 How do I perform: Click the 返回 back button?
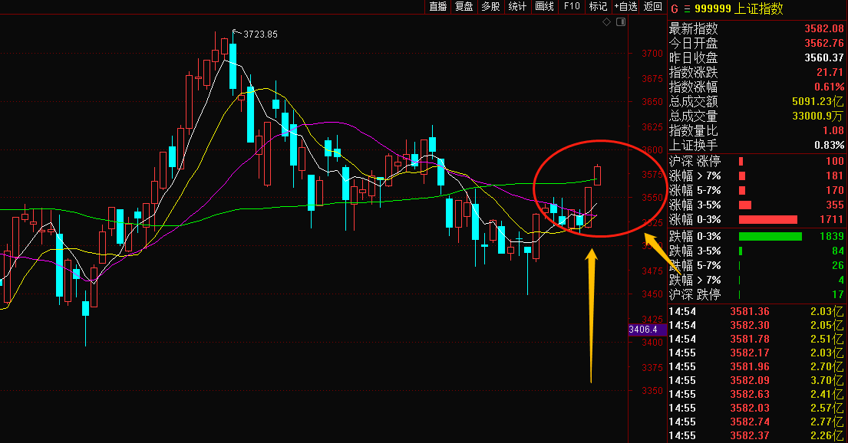(x=653, y=6)
